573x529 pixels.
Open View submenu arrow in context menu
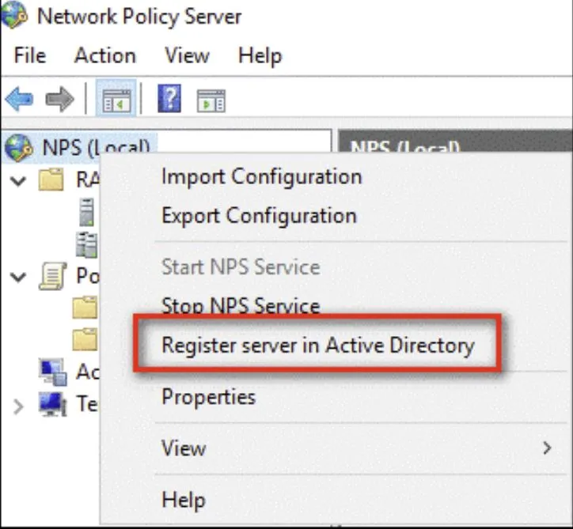547,448
